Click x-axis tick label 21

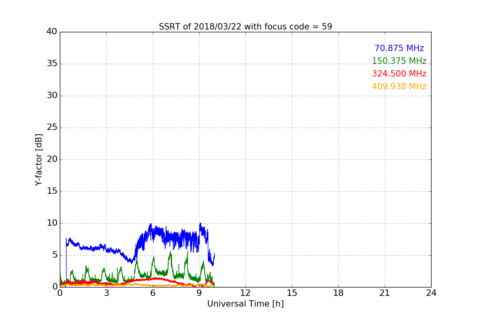pos(385,293)
